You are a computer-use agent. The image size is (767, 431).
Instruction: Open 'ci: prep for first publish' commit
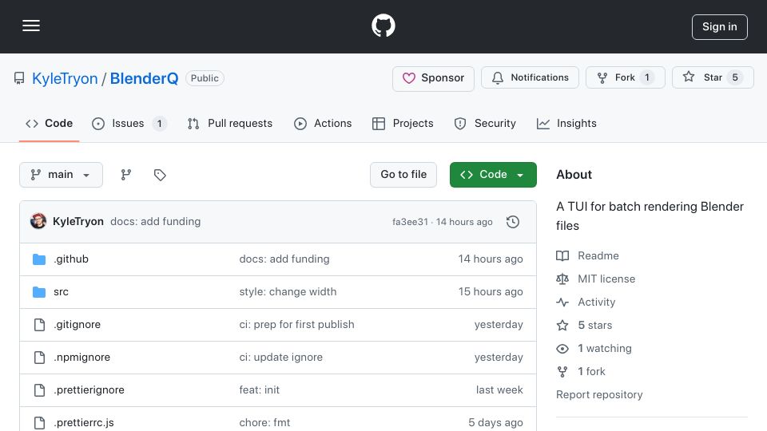tap(296, 325)
